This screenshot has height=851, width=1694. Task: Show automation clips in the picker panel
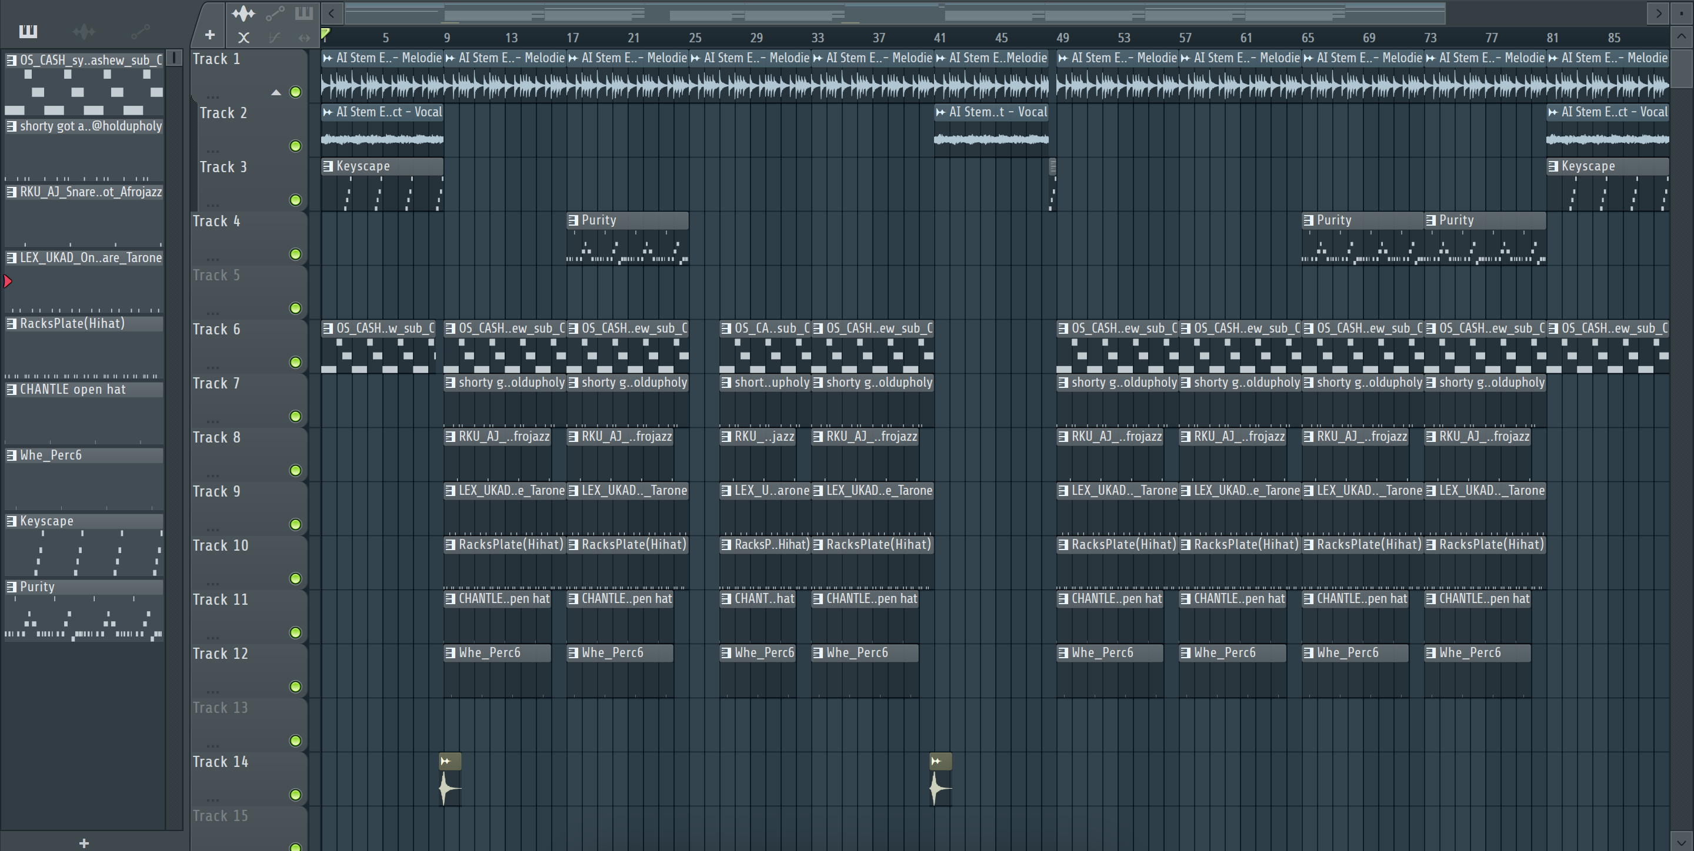tap(140, 31)
